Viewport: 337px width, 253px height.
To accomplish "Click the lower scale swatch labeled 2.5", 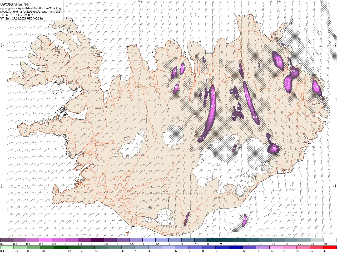I will 101,247.
